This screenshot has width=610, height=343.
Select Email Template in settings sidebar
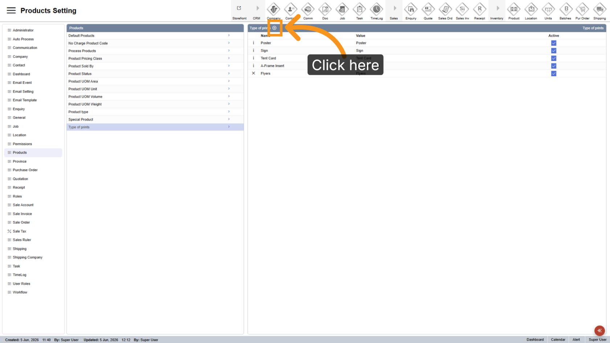pyautogui.click(x=33, y=100)
